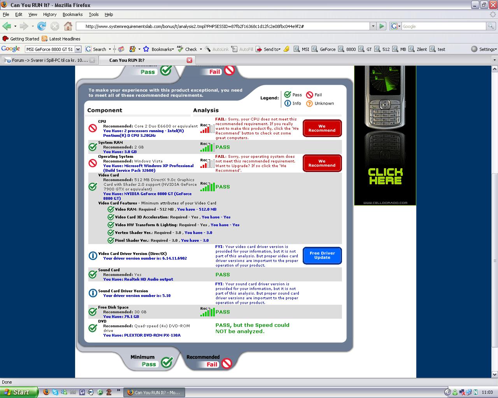Go back with the Back arrow

click(x=7, y=26)
